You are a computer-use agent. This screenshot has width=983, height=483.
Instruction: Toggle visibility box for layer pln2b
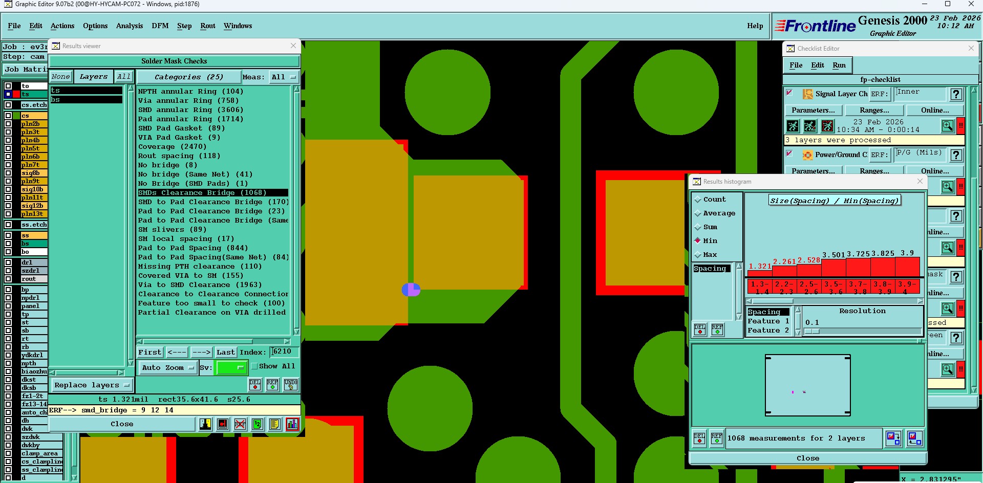coord(8,124)
